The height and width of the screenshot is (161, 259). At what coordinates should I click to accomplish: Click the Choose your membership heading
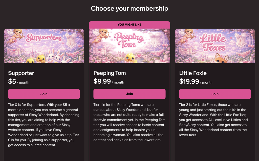click(129, 8)
